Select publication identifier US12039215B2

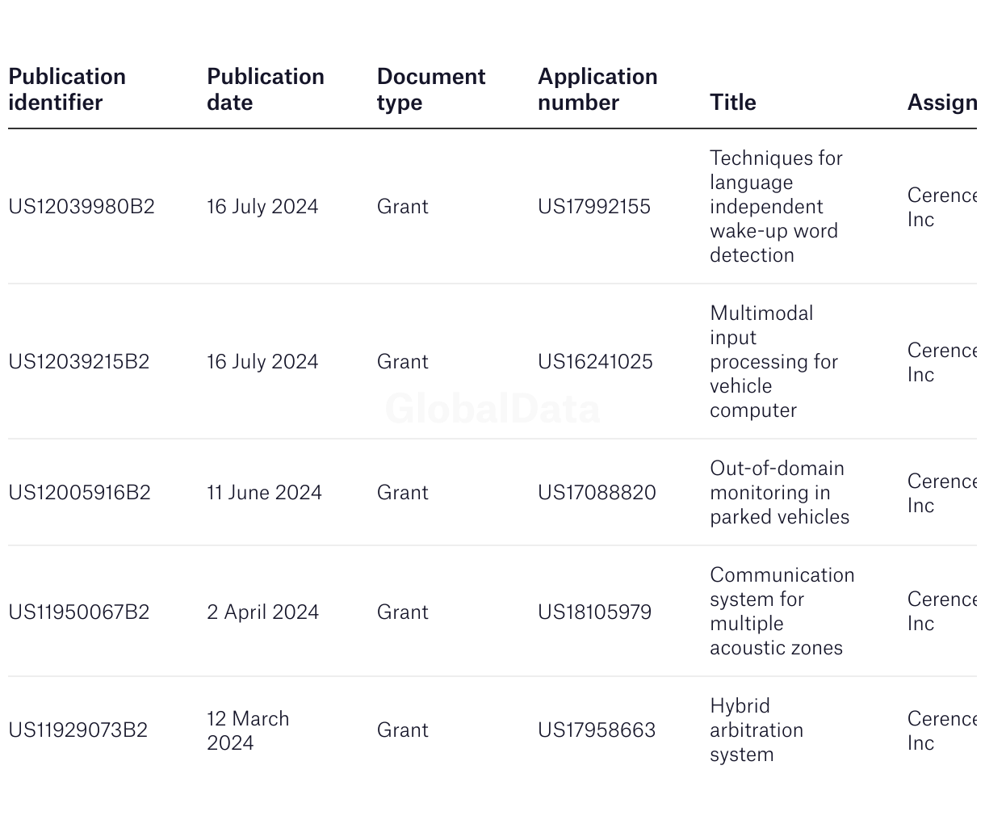pyautogui.click(x=79, y=361)
